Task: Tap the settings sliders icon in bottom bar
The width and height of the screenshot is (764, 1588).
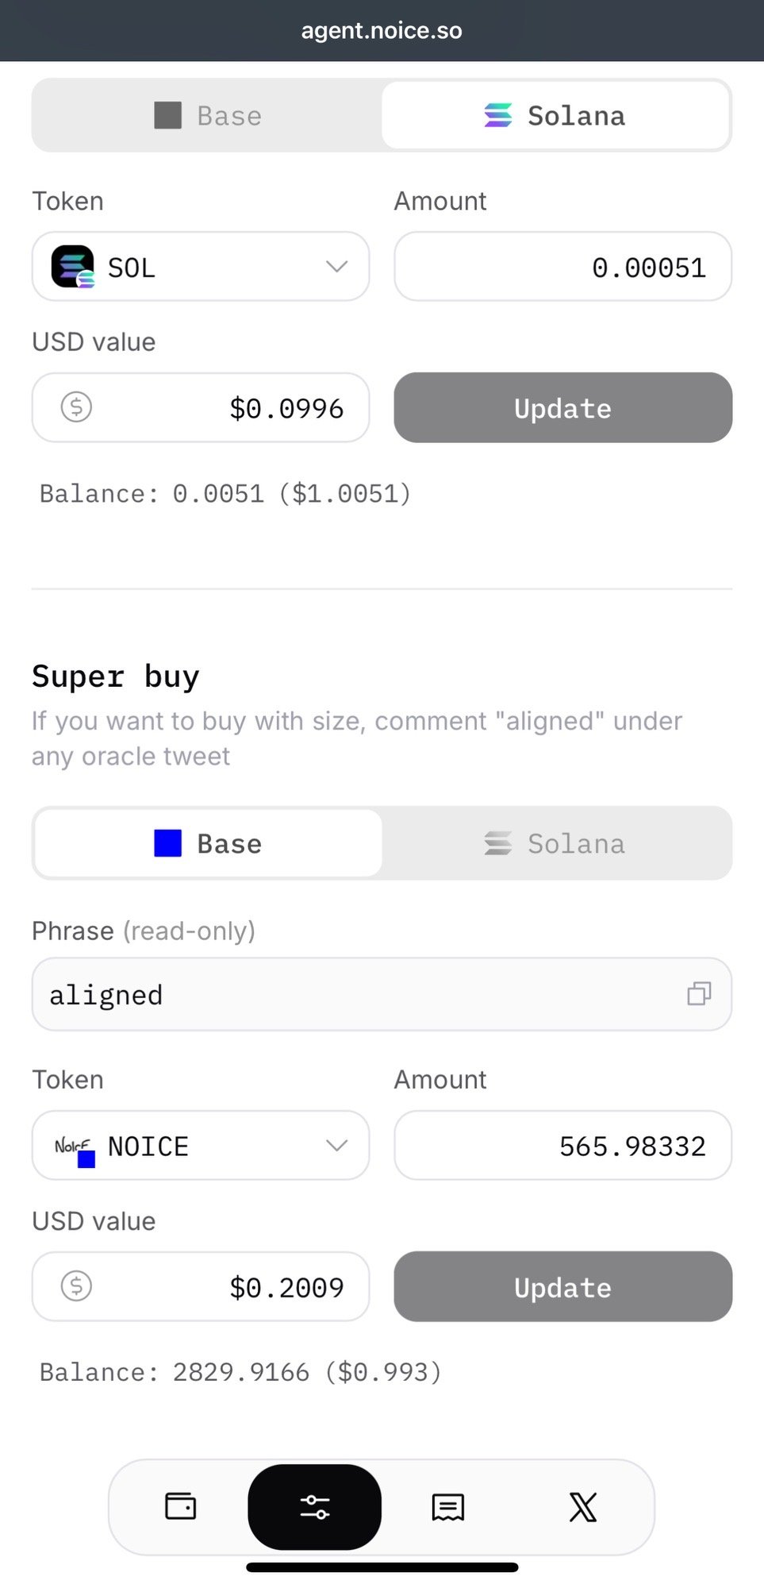Action: tap(315, 1506)
